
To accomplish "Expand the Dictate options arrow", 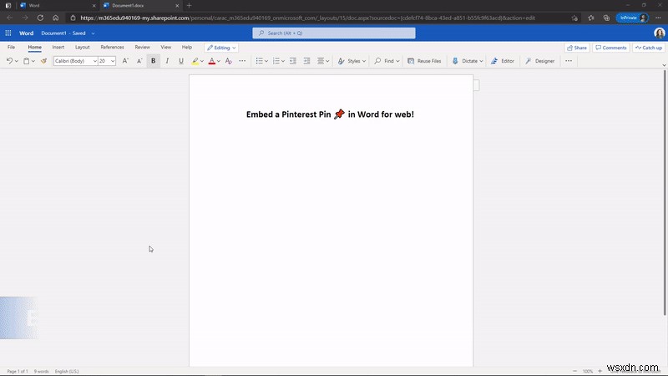I will 482,61.
